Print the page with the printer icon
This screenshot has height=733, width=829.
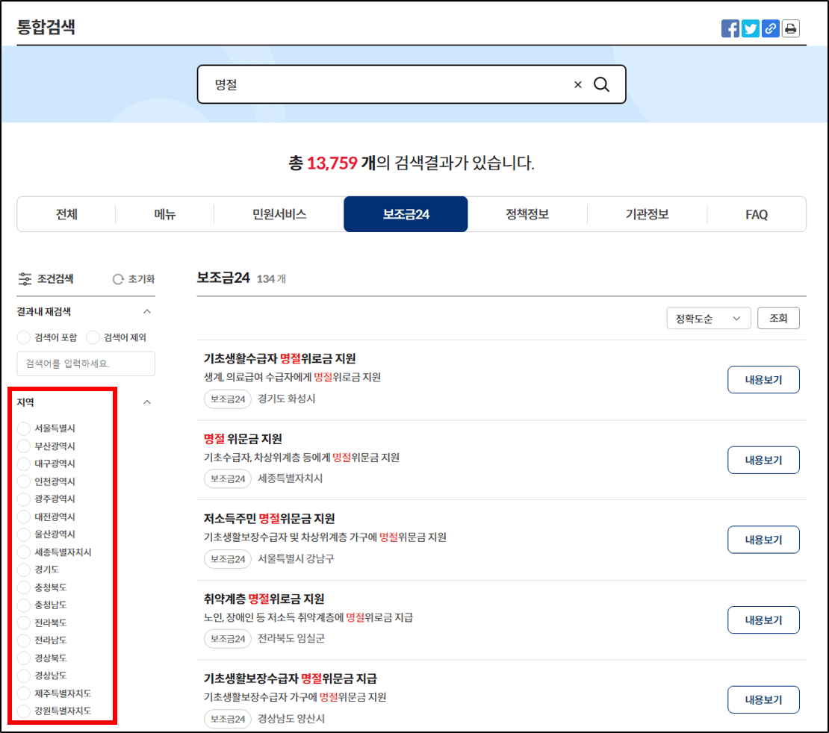[x=792, y=28]
